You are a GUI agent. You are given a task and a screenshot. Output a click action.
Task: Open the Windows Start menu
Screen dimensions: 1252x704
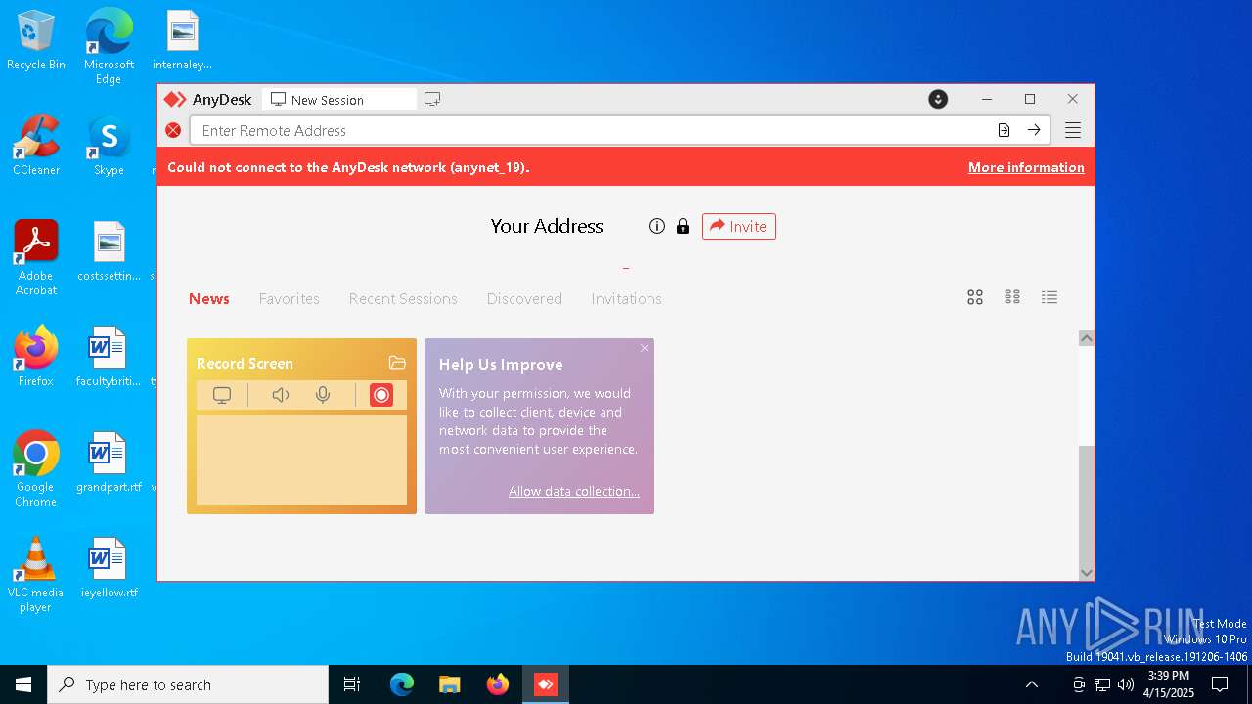pos(23,684)
